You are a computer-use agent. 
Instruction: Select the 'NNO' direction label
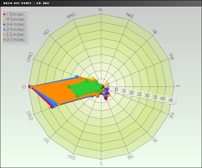(71, 15)
